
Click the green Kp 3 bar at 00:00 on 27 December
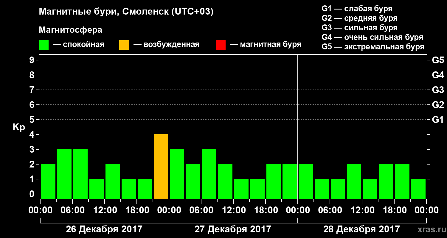click(x=177, y=174)
